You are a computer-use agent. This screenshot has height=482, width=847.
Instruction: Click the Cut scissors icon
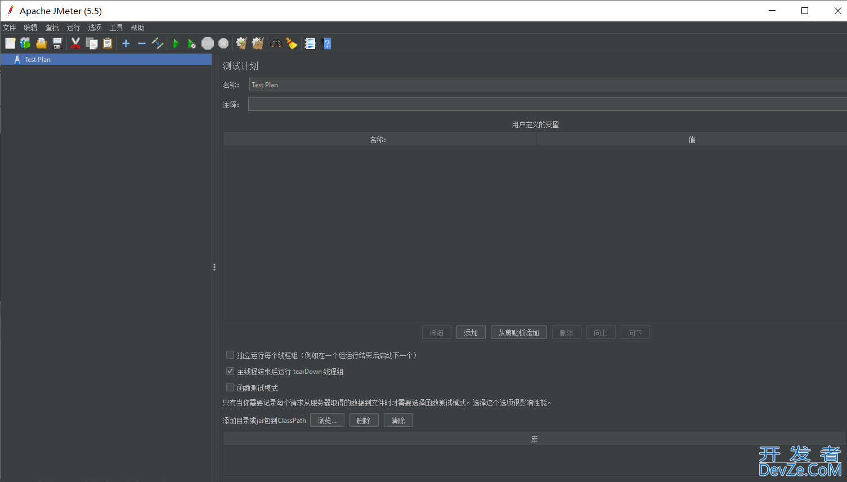75,43
